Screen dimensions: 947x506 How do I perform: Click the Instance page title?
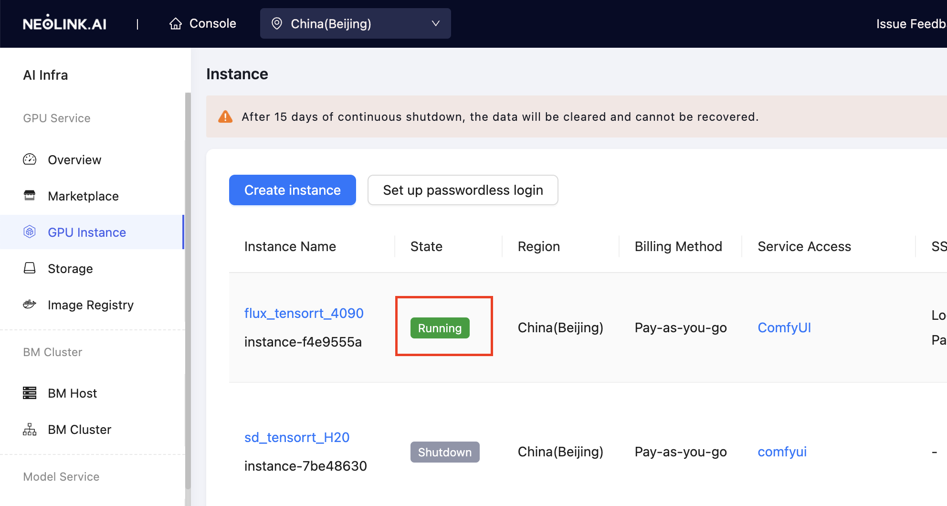[x=237, y=74]
